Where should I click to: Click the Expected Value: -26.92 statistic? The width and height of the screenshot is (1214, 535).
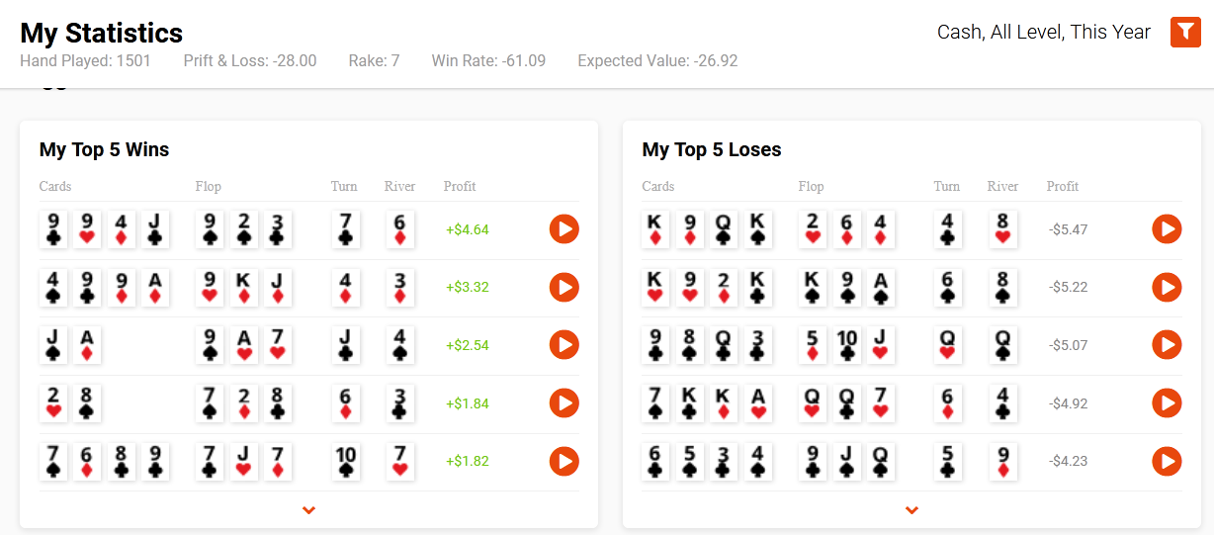(657, 61)
